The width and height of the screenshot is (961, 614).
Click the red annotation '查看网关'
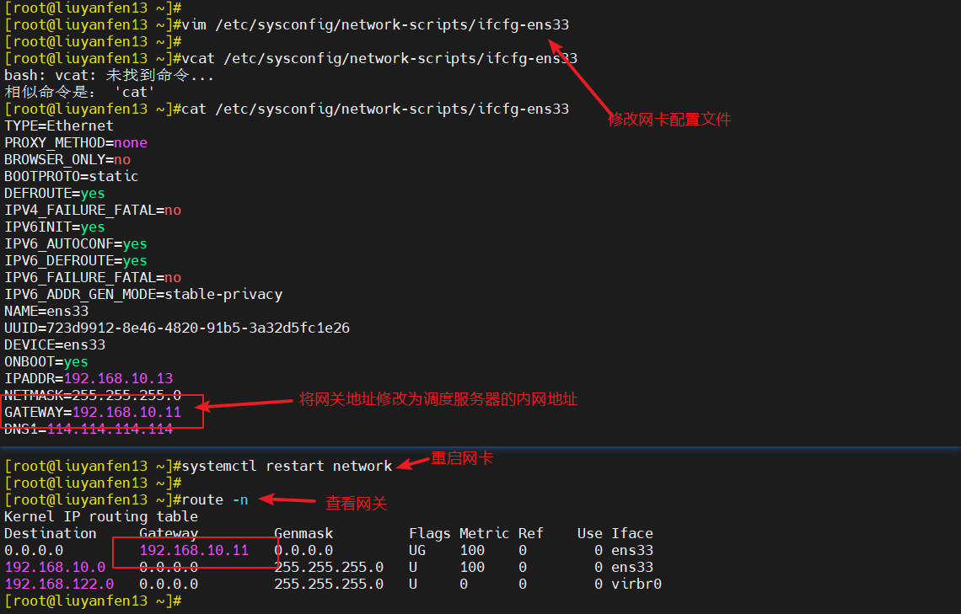(357, 504)
